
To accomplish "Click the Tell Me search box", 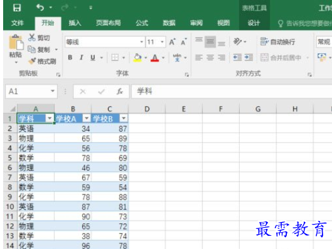I will [305, 23].
